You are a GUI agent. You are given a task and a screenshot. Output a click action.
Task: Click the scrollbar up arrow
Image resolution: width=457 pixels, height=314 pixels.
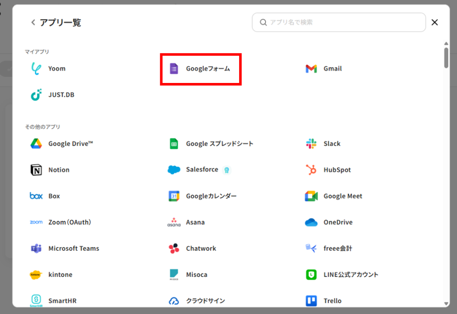pyautogui.click(x=446, y=44)
